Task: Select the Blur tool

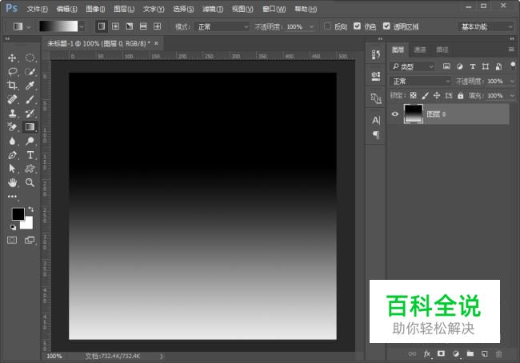Action: coord(12,141)
